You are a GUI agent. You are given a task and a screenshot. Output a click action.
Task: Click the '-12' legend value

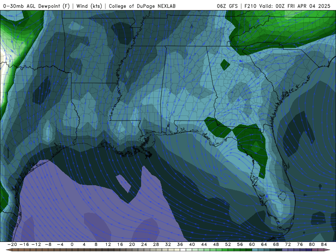[x=36, y=244]
